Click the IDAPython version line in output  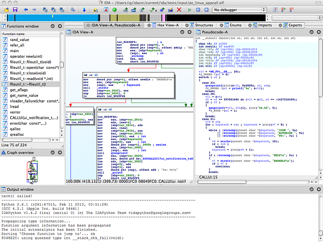[x=96, y=213]
